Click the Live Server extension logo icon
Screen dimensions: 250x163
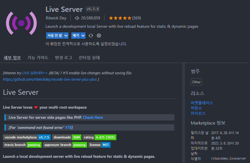pyautogui.click(x=21, y=23)
